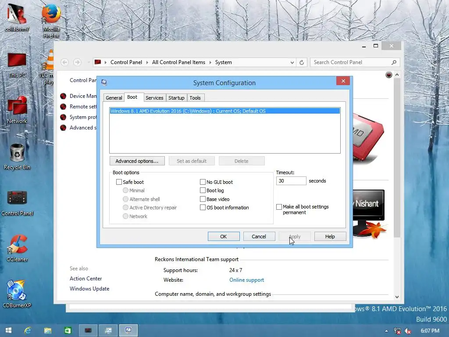Screen dimensions: 449x337
Task: Click the Back arrow in Control Panel
Action: (x=65, y=62)
